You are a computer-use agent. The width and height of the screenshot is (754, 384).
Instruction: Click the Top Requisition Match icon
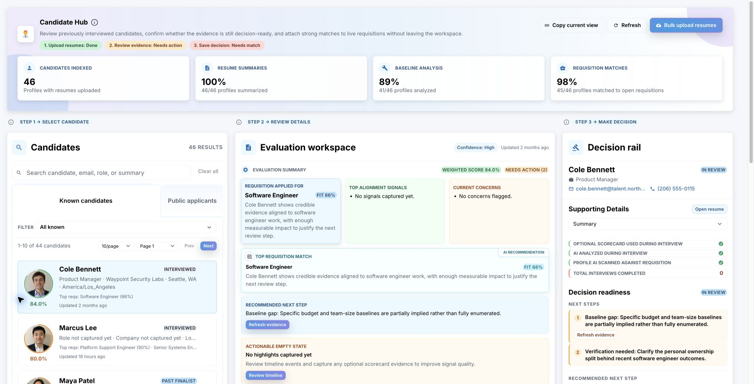pos(249,256)
